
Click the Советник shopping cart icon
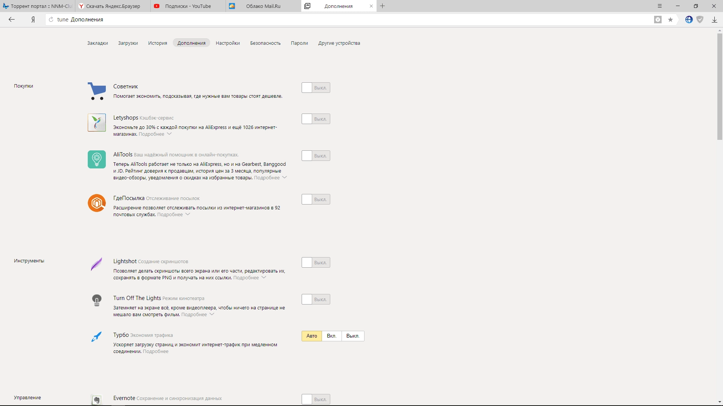coord(97,91)
